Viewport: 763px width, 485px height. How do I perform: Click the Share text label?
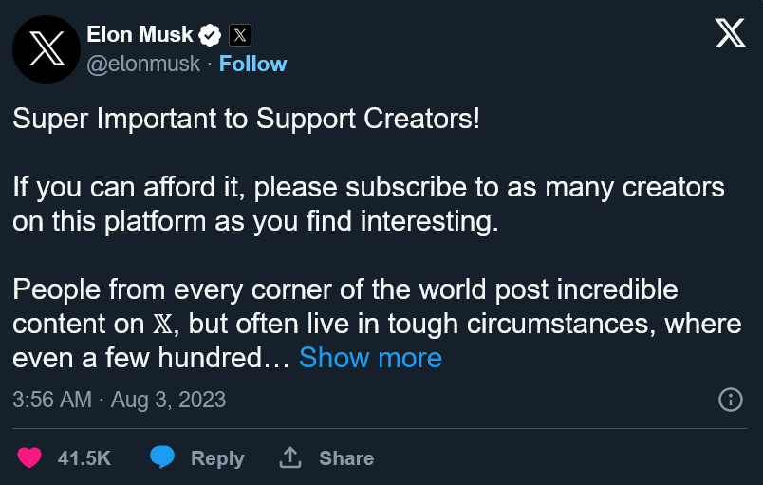[x=345, y=458]
